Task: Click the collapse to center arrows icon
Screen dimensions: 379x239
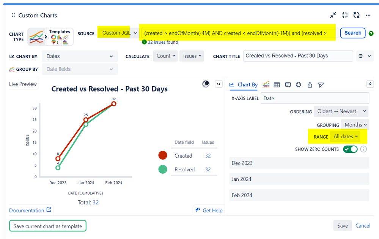Action: click(x=345, y=15)
